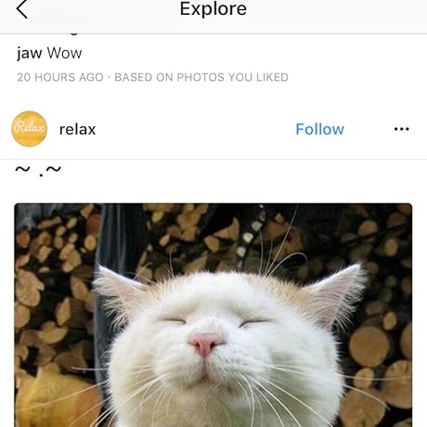427x427 pixels.
Task: Tap 'BASED ON PHOTOS YOU LIKED' label
Action: pyautogui.click(x=201, y=77)
